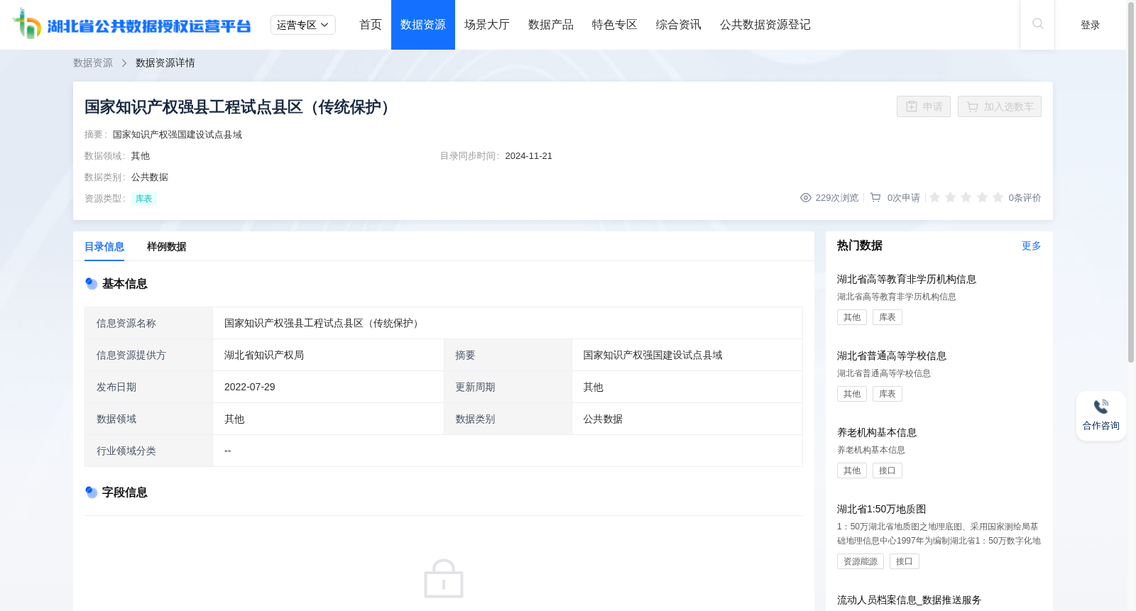1136x611 pixels.
Task: Open 湖北省高等教育非学历机构信息 item
Action: pos(907,280)
